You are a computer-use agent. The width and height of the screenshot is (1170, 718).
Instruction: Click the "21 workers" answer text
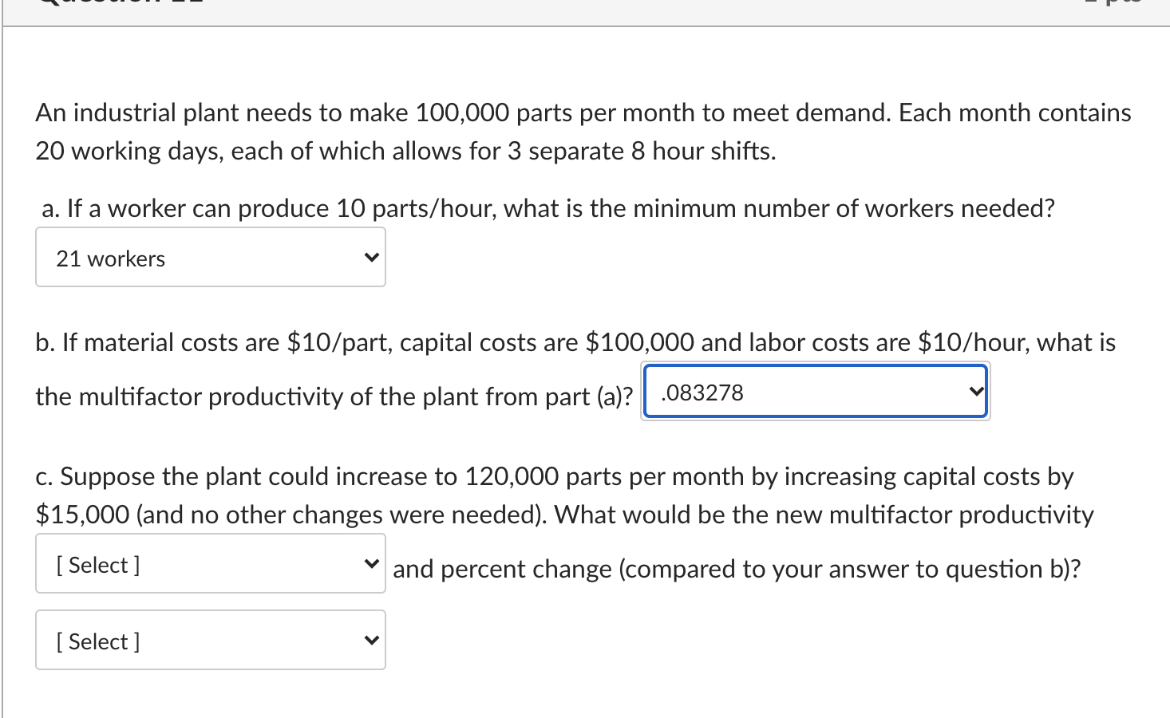point(109,258)
